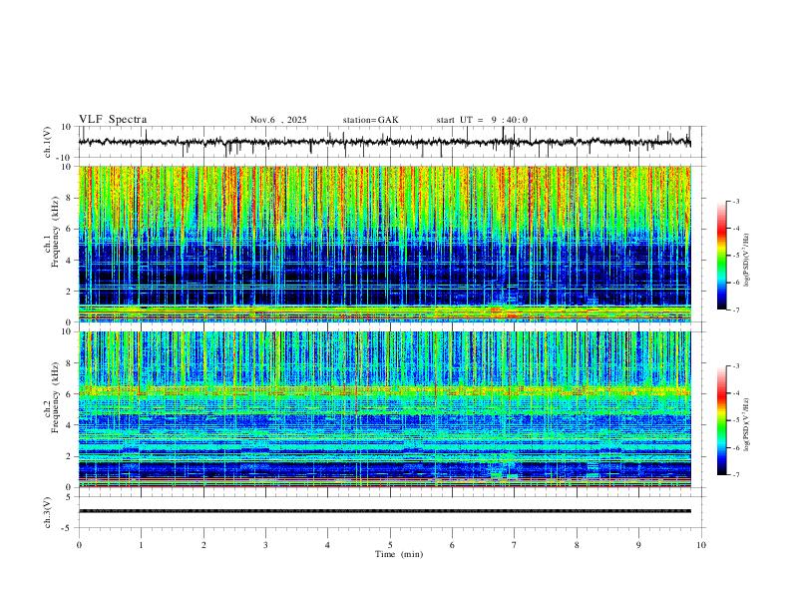This screenshot has width=790, height=611.
Task: Click the ch.1 spectrogram color scale bar
Action: coord(721,256)
